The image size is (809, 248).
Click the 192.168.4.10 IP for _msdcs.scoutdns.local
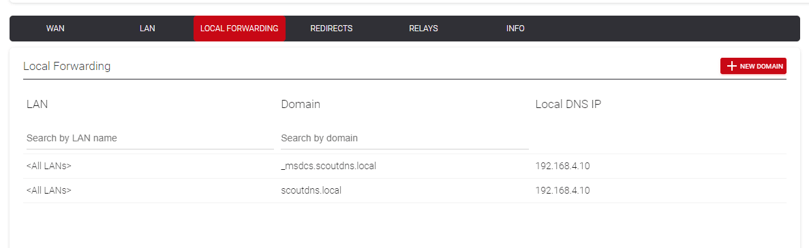tap(562, 166)
